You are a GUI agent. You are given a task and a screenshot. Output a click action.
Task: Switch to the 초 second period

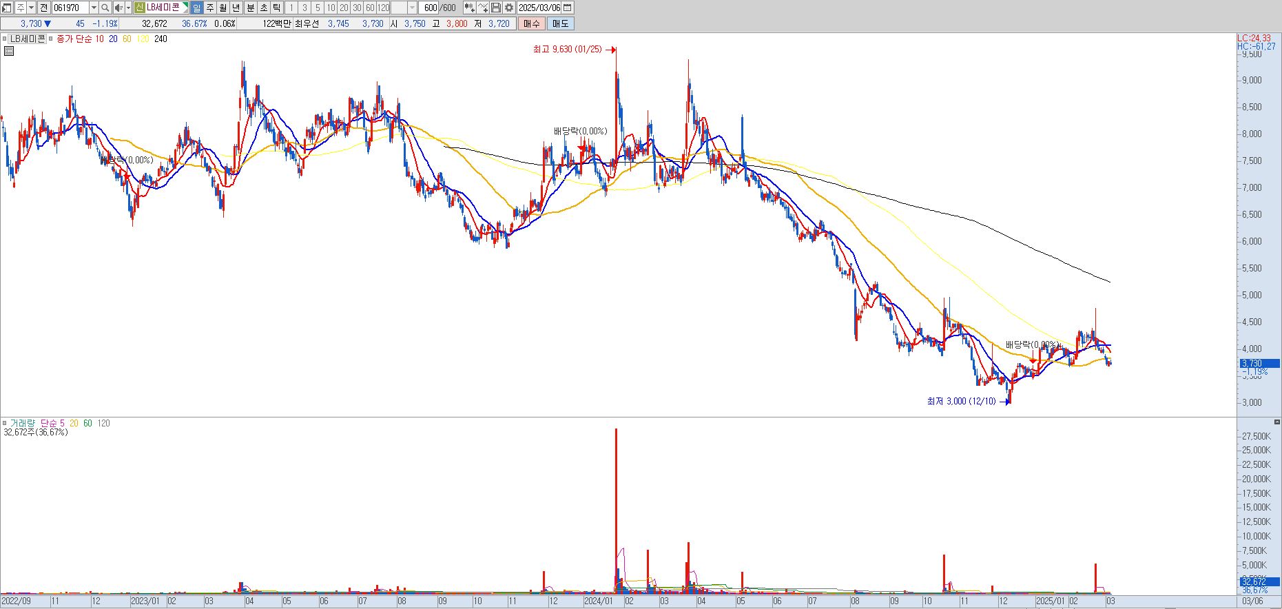(264, 8)
